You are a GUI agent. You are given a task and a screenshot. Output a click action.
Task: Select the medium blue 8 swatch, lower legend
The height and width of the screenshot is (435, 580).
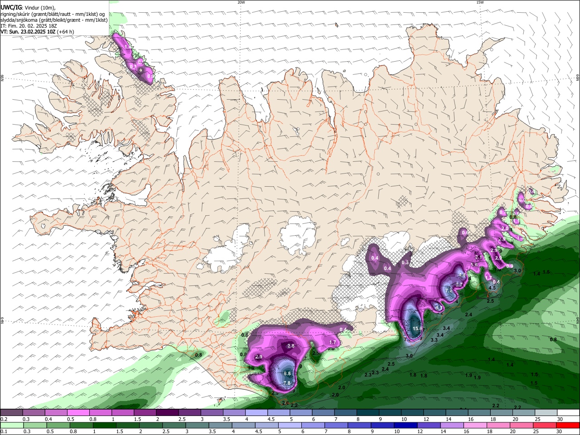[x=360, y=425]
